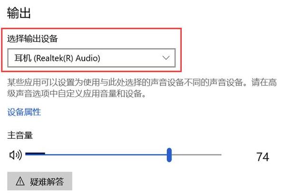The image size is (284, 193).
Task: Open the 设备属性 link
Action: point(24,112)
